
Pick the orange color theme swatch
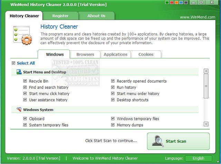pos(176,2)
